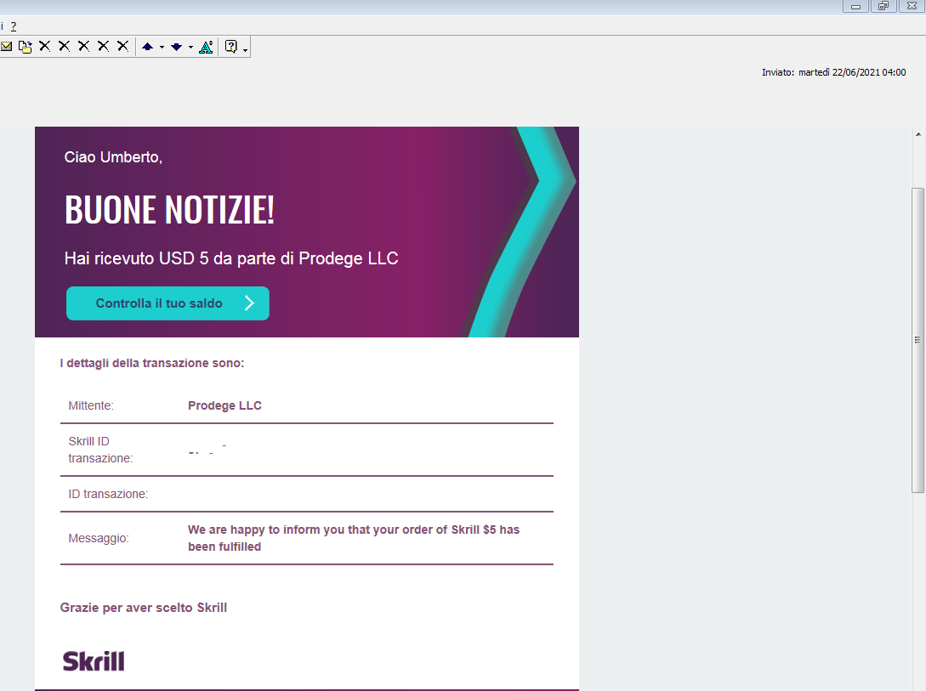Restore down the message window

click(883, 6)
